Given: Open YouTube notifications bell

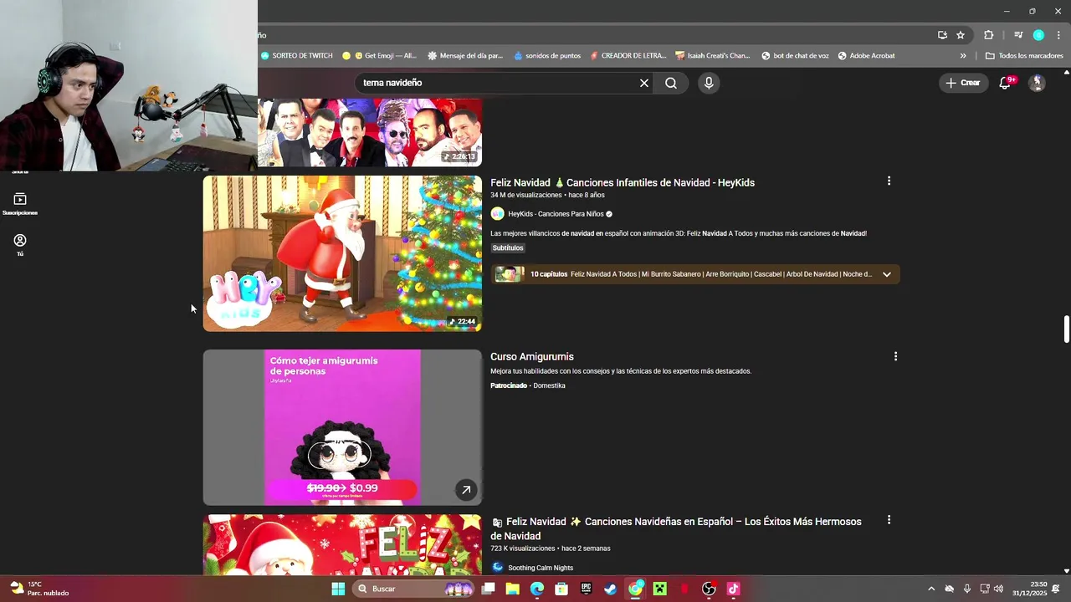Looking at the screenshot, I should tap(1006, 83).
